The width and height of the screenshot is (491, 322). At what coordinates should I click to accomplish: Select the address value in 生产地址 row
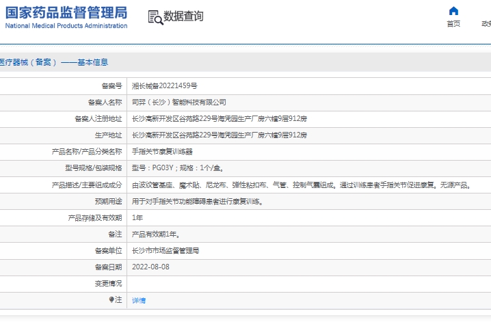pos(220,135)
